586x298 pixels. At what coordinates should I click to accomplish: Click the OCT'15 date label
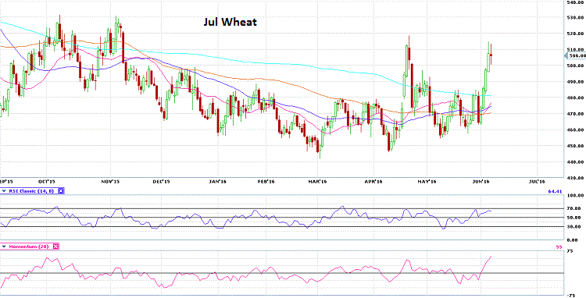[x=47, y=181]
